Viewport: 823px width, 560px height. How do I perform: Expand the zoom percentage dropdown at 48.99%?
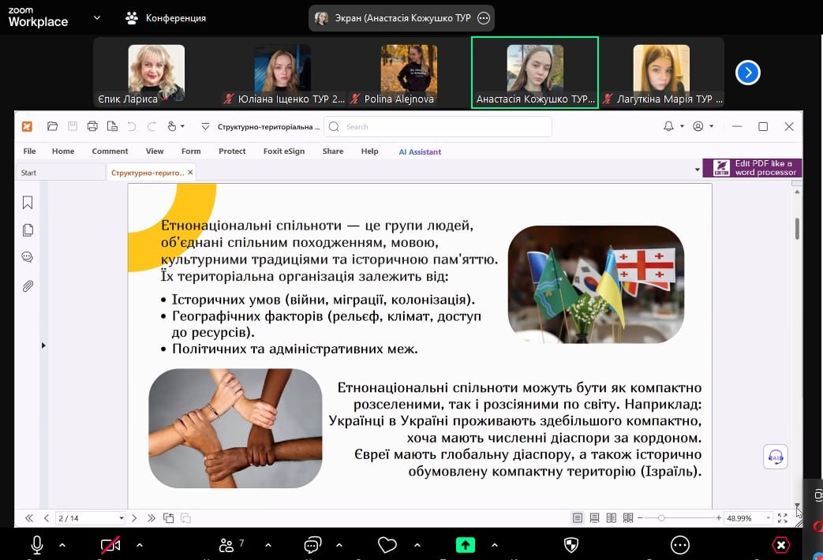768,518
